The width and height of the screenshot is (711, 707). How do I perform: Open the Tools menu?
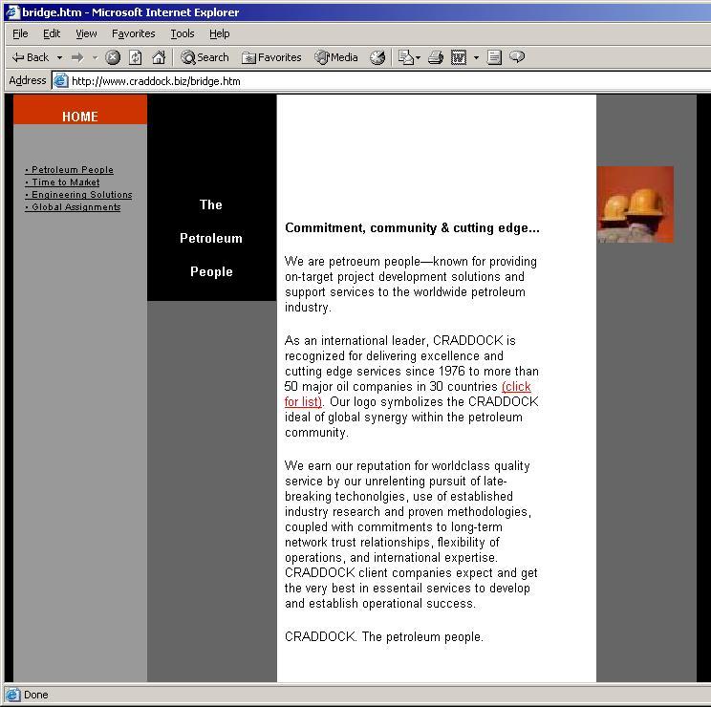coord(183,33)
